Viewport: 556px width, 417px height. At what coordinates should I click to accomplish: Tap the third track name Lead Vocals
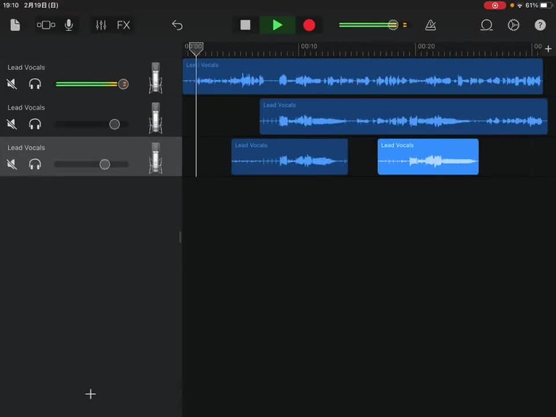pos(26,148)
